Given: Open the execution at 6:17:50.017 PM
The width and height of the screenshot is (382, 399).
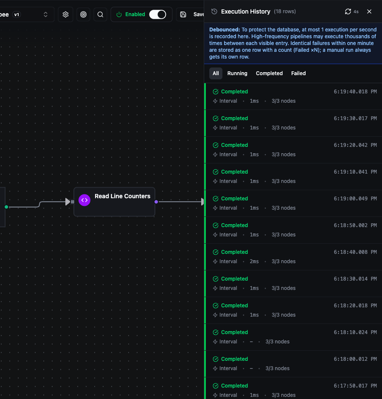Looking at the screenshot, I should [x=294, y=388].
